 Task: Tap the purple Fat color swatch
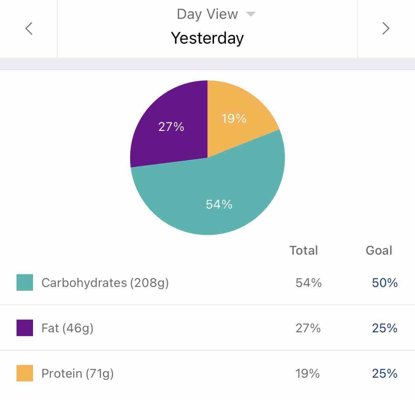click(x=25, y=328)
